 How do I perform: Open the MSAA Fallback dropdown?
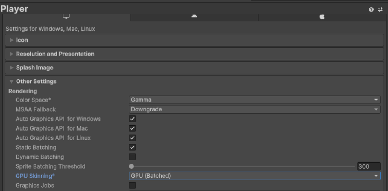click(254, 109)
